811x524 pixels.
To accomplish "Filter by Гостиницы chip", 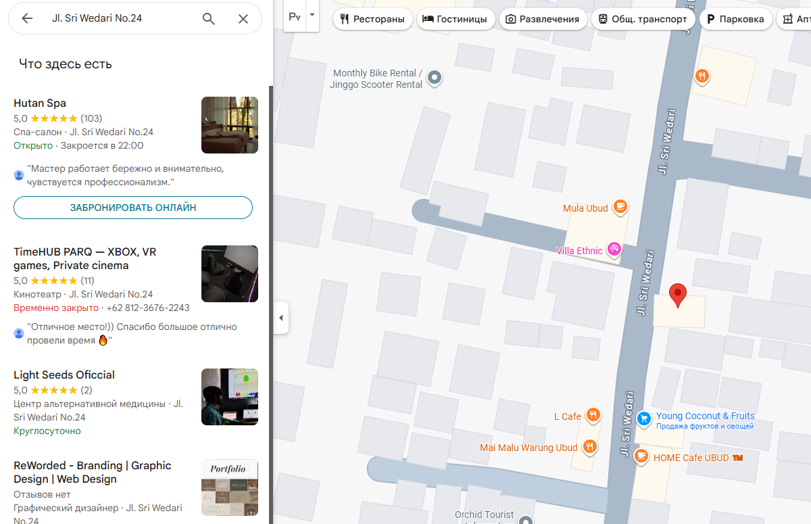I will click(x=455, y=19).
